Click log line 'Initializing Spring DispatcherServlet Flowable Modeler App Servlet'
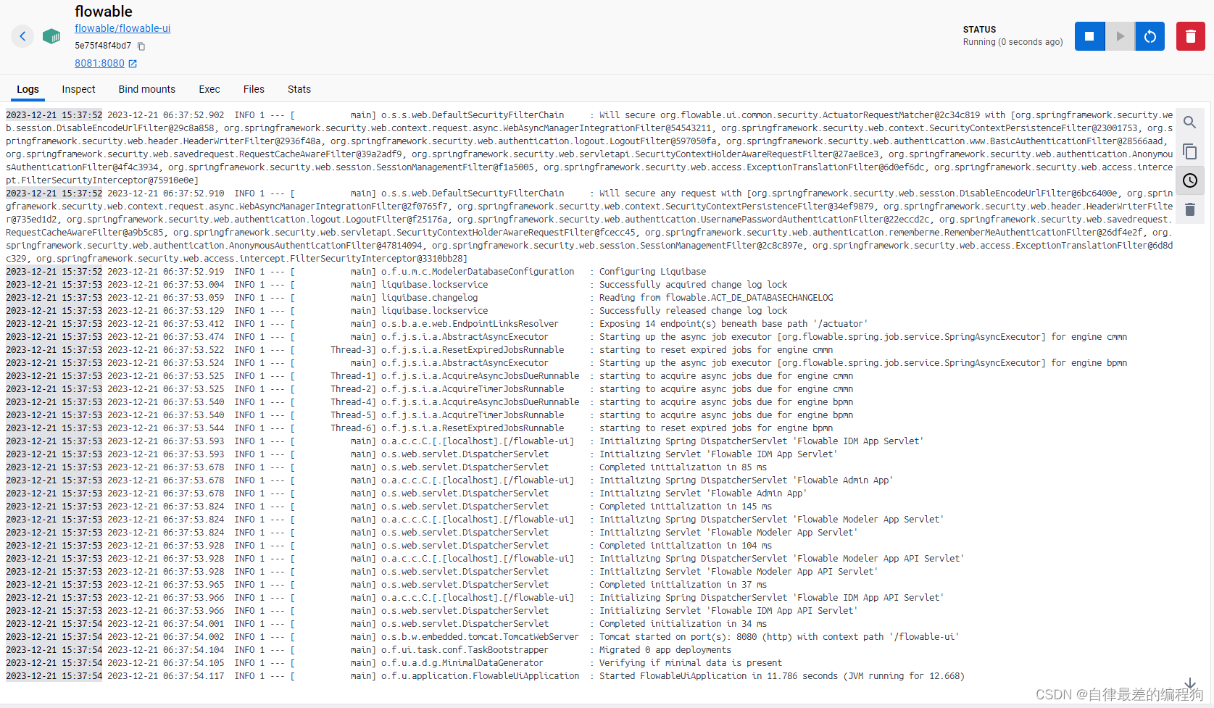1214x708 pixels. [772, 520]
